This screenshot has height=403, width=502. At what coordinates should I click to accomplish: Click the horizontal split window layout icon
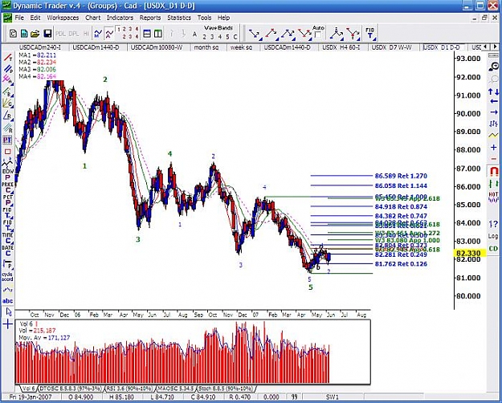pyautogui.click(x=147, y=34)
